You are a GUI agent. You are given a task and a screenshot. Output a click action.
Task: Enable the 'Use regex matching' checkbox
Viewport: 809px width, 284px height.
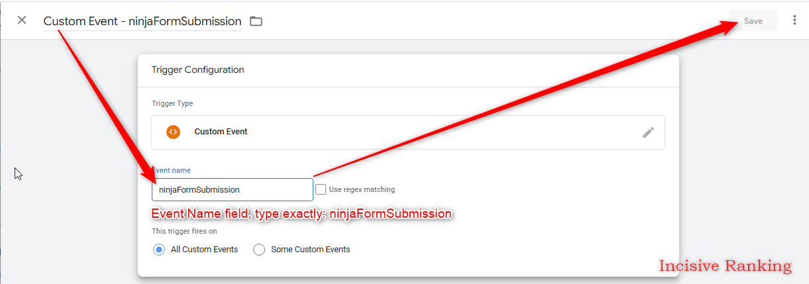321,189
